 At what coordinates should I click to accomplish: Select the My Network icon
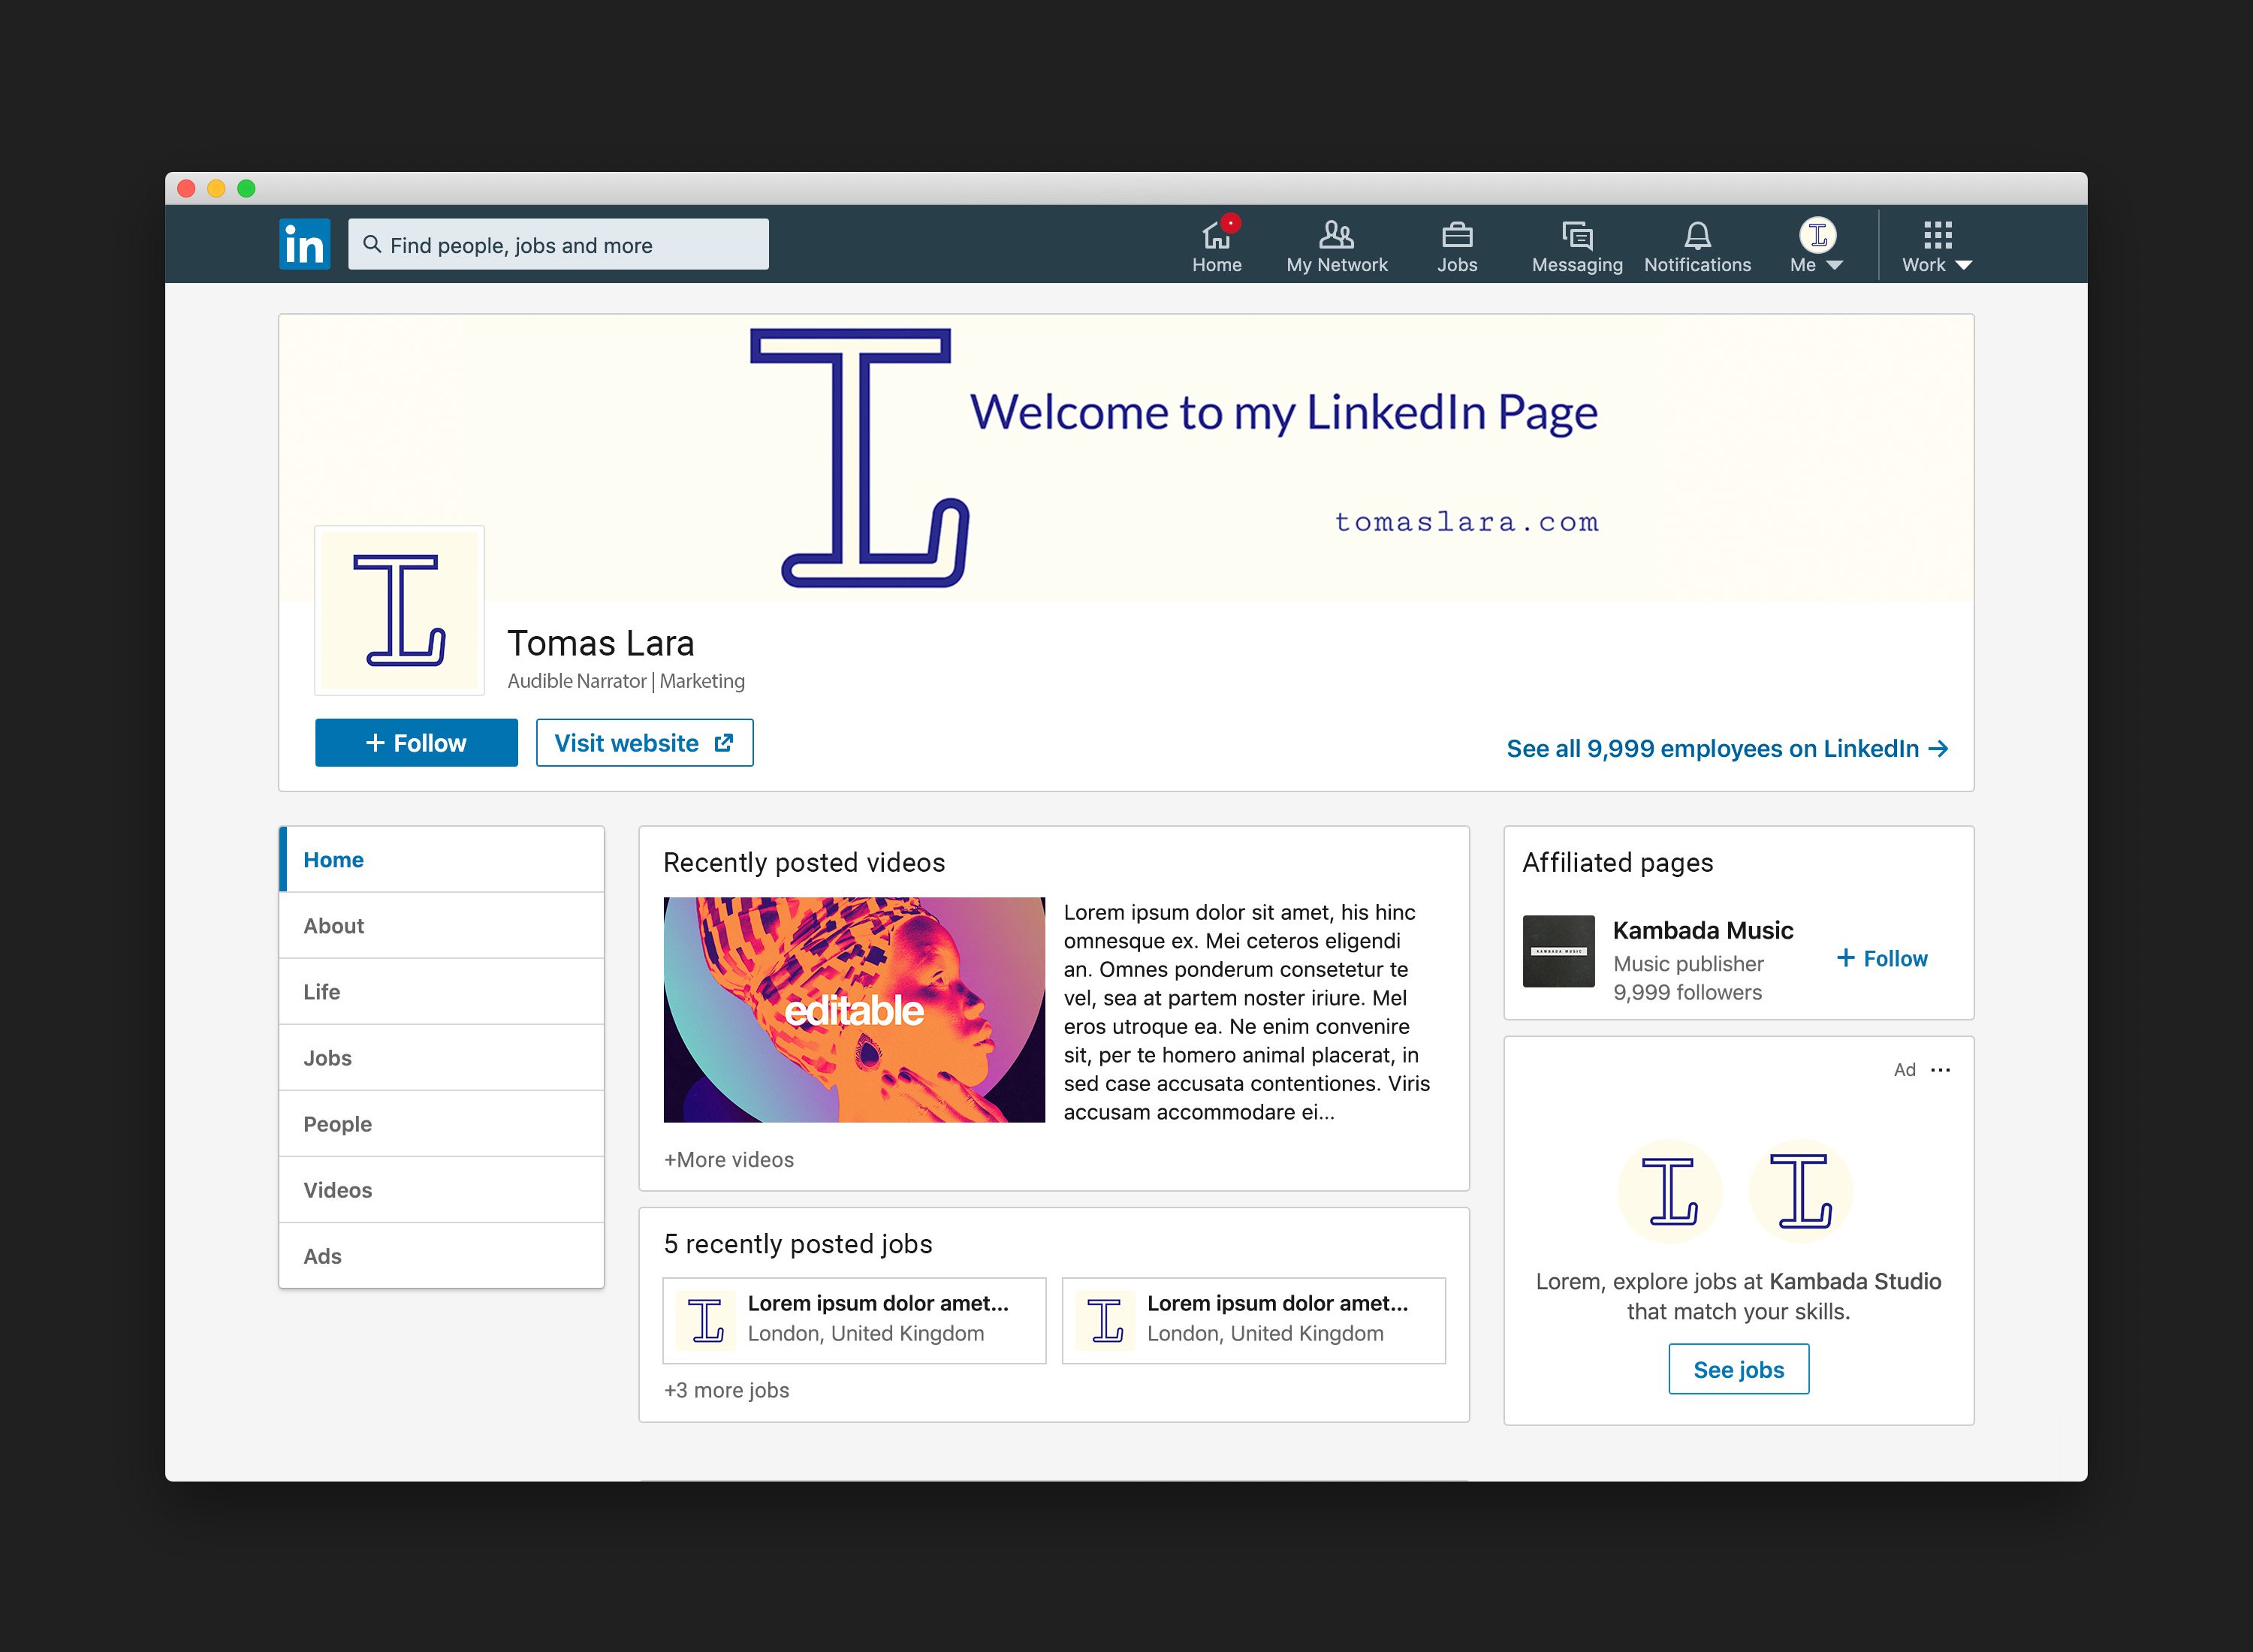click(1337, 235)
